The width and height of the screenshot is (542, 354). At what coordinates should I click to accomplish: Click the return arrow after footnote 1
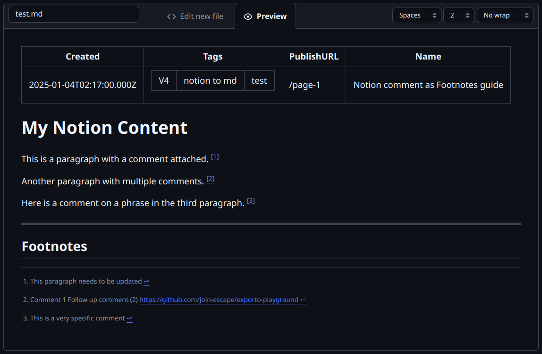tap(146, 281)
